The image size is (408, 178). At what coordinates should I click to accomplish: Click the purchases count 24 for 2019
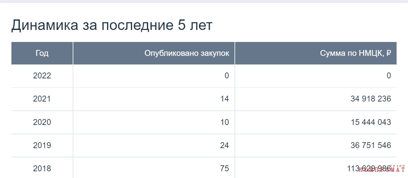click(x=225, y=145)
